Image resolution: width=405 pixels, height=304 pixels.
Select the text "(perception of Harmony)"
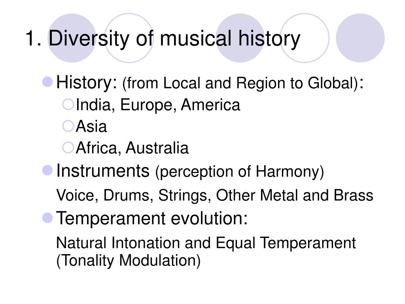(x=239, y=172)
